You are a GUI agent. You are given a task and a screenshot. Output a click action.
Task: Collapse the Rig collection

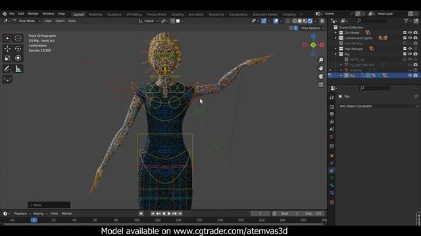(x=335, y=54)
